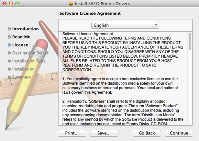Select the Read Me step label
Viewport: 199px width, 141px height.
pos(21,37)
